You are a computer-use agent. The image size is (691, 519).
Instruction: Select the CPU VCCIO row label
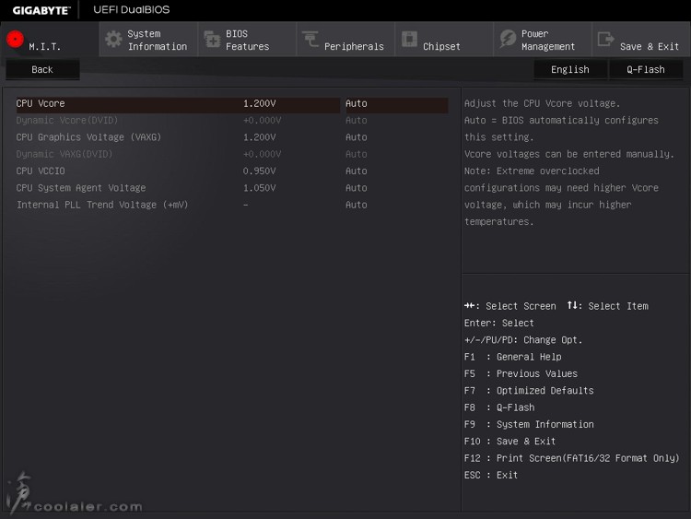[x=41, y=171]
